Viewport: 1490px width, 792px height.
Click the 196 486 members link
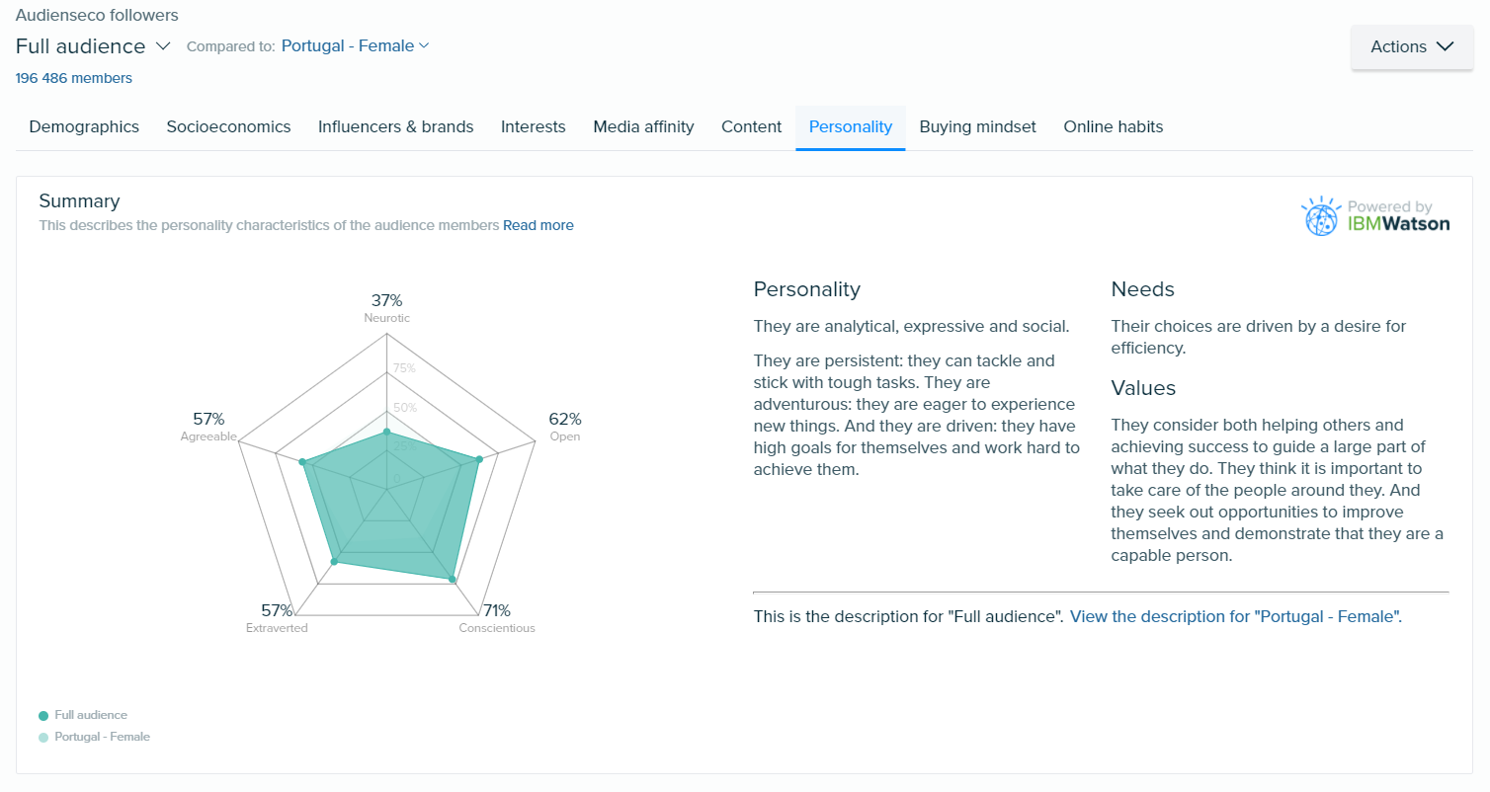point(73,77)
